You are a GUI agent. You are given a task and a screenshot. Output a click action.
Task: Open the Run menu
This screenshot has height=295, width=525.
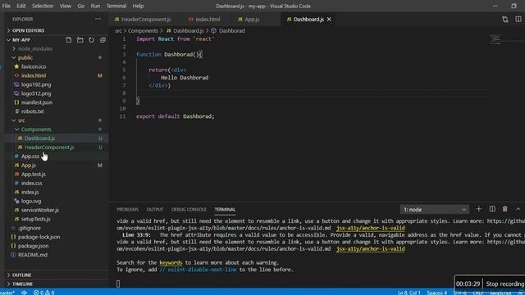tap(95, 6)
